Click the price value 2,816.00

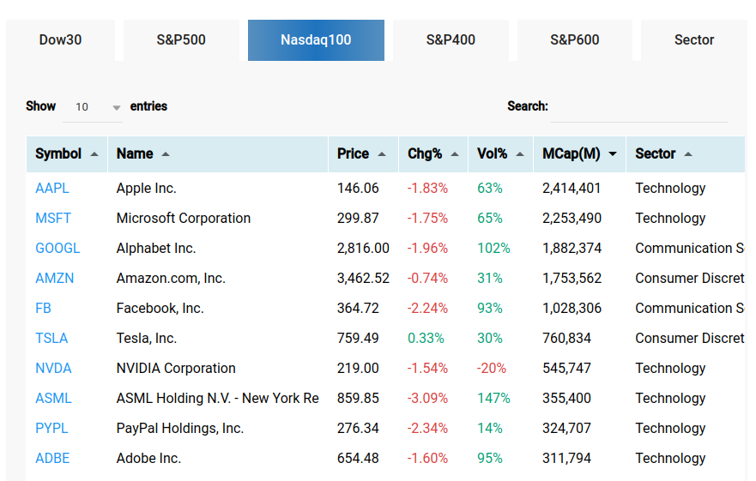click(x=363, y=248)
